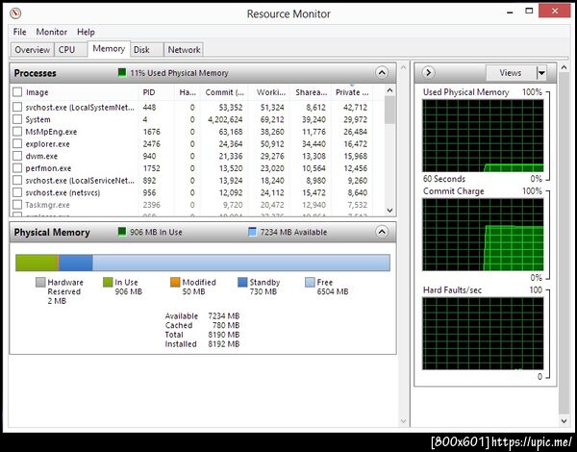Click the Hard Faults/sec graph
The image size is (577, 452).
tap(483, 334)
